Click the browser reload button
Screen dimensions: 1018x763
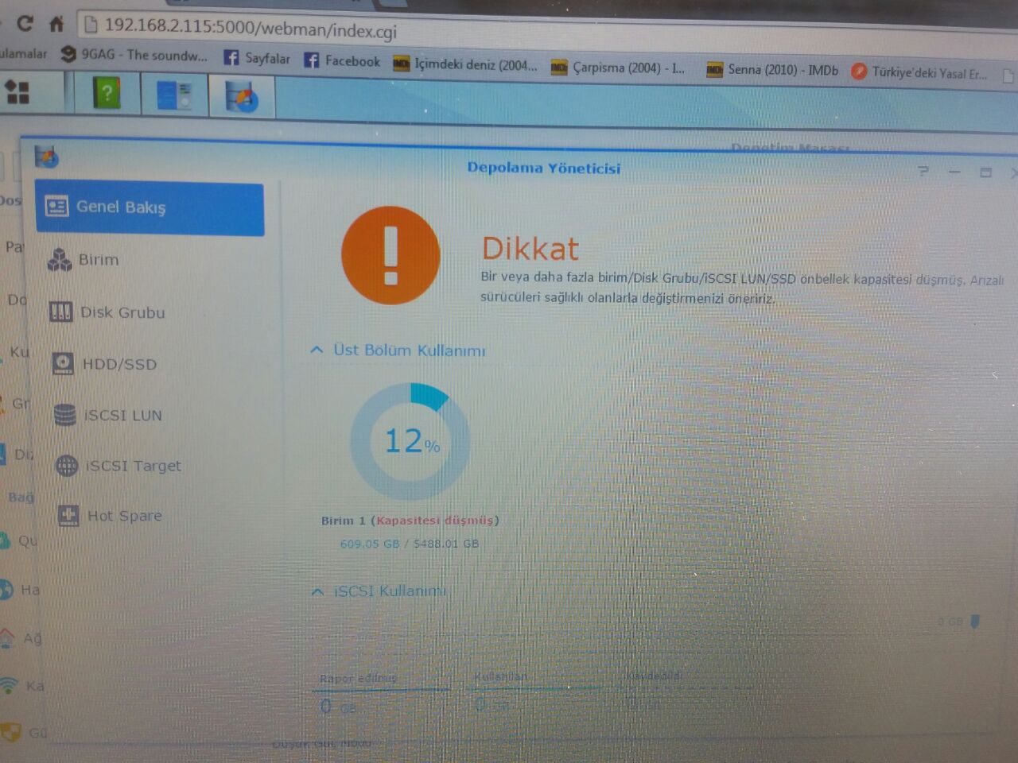[25, 23]
